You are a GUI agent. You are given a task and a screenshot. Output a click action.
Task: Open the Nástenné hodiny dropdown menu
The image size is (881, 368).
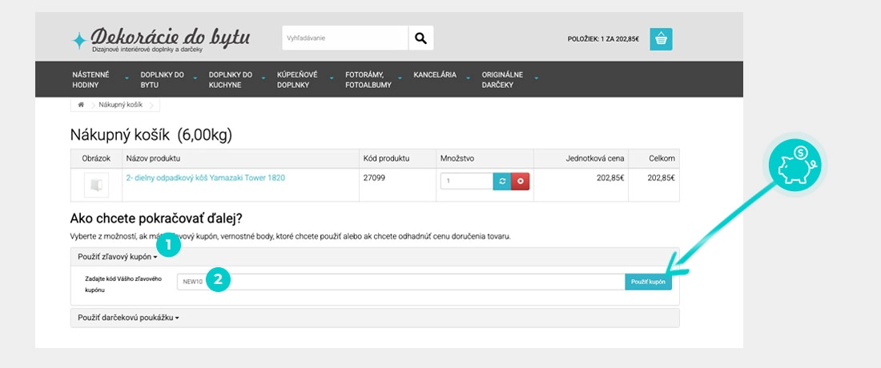(91, 79)
